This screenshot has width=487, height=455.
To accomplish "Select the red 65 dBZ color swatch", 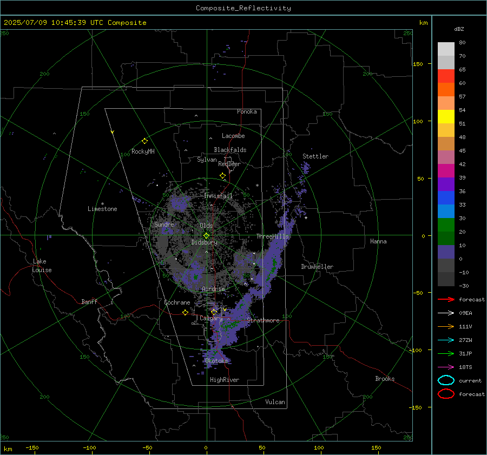I will 446,76.
